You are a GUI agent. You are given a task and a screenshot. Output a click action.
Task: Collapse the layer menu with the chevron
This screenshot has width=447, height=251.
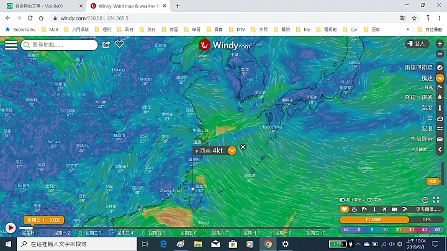tap(440, 150)
